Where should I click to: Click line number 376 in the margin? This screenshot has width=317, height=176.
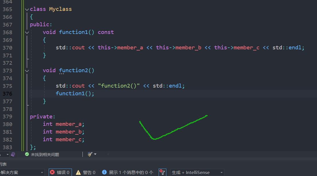[x=8, y=93]
